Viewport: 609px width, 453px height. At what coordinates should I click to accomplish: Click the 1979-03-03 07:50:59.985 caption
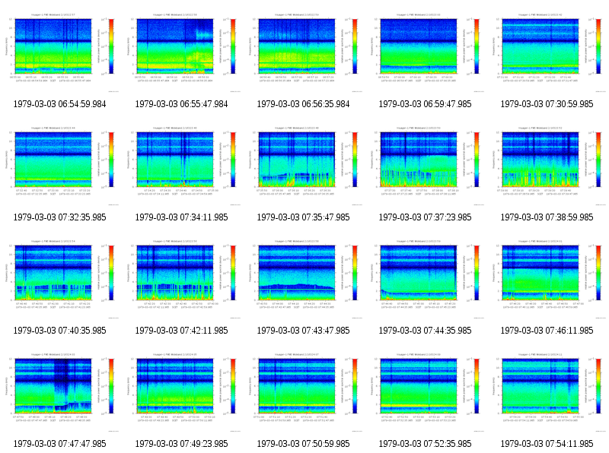tap(303, 444)
